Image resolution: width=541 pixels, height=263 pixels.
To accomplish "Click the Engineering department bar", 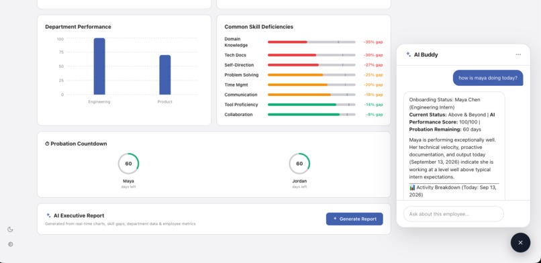I will (99, 66).
